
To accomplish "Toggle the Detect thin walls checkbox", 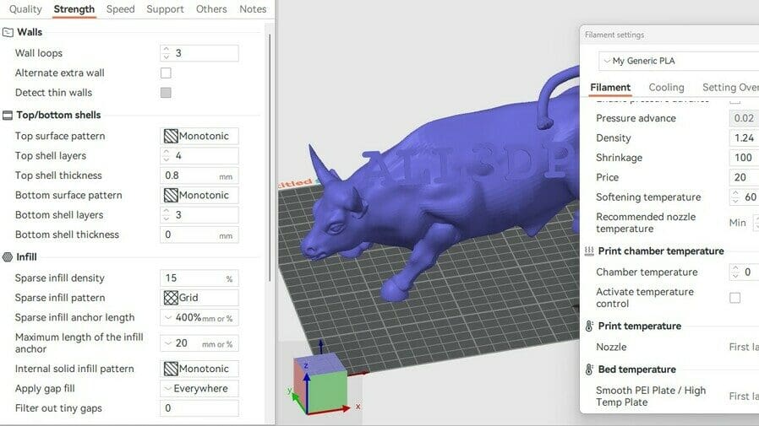I will click(166, 93).
